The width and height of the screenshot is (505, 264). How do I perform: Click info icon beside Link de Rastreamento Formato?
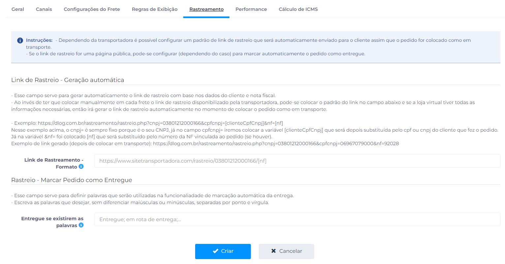pyautogui.click(x=81, y=167)
